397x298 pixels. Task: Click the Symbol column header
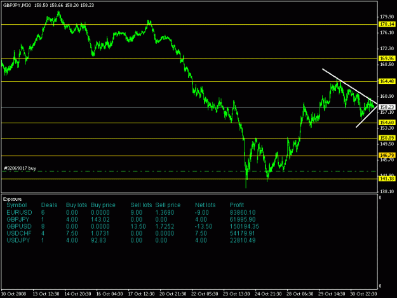coord(17,205)
